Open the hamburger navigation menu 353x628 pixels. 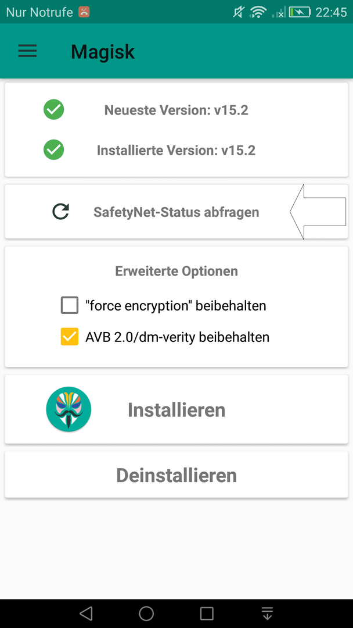28,51
